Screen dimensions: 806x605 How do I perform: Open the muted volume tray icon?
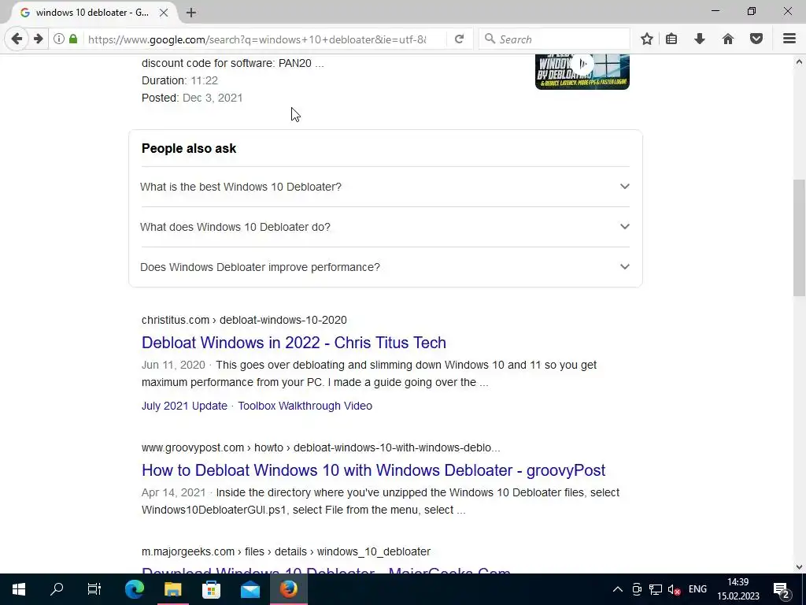(x=674, y=589)
